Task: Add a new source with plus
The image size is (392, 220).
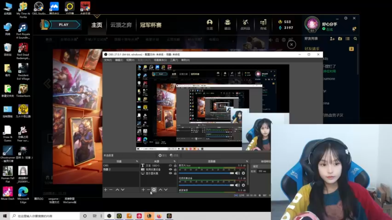Action: click(143, 190)
